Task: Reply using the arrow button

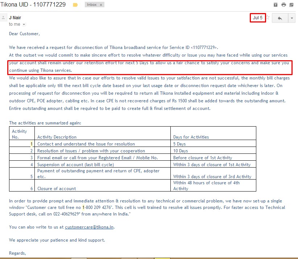Action: coord(280,18)
